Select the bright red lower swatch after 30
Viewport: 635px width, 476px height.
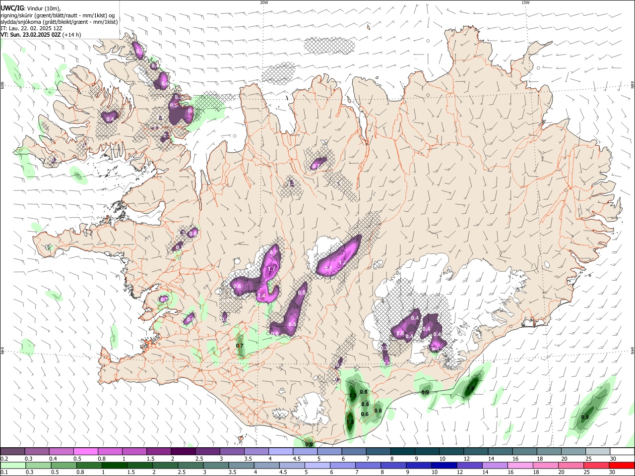click(622, 465)
